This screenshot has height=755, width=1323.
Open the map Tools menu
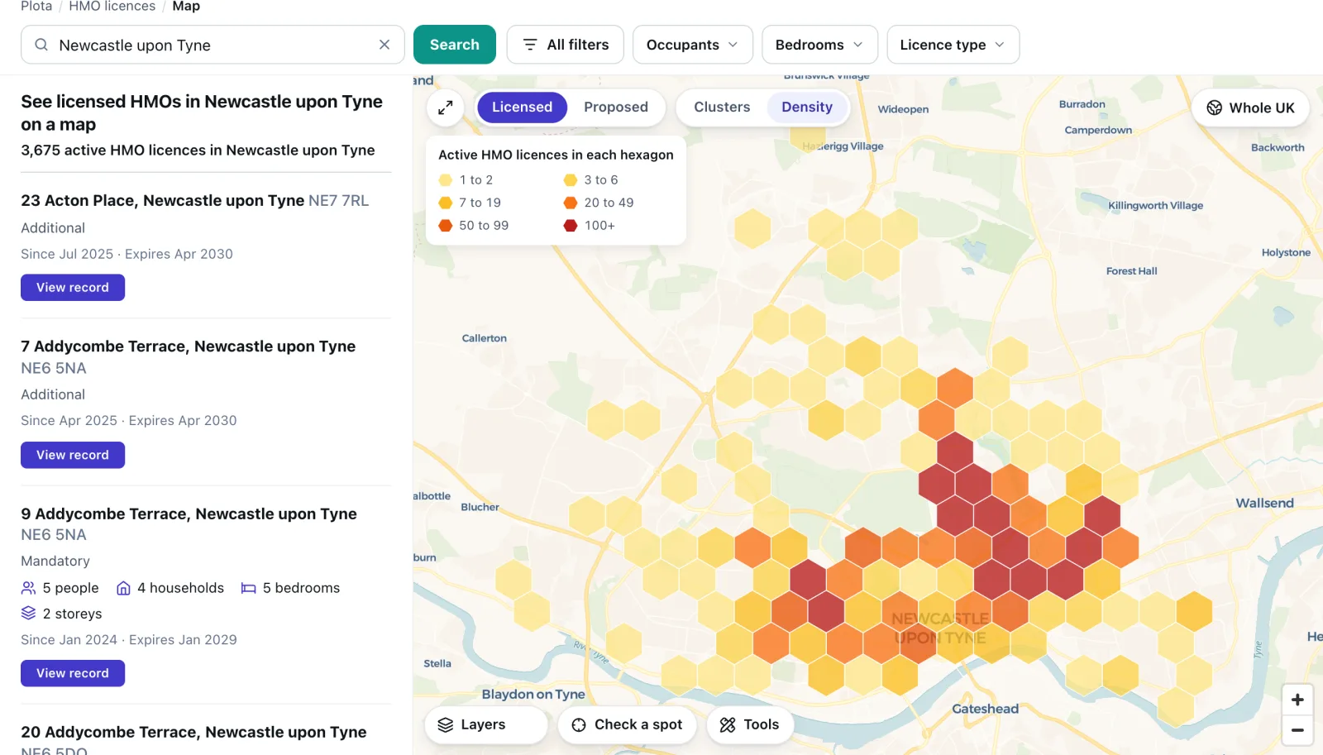(x=750, y=724)
